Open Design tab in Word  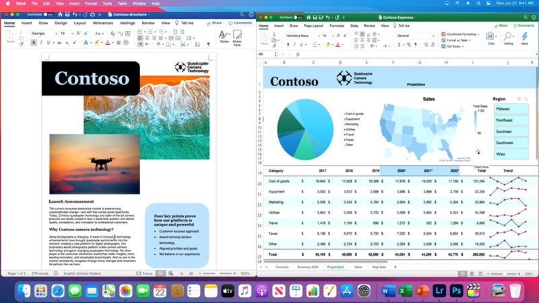tap(61, 23)
